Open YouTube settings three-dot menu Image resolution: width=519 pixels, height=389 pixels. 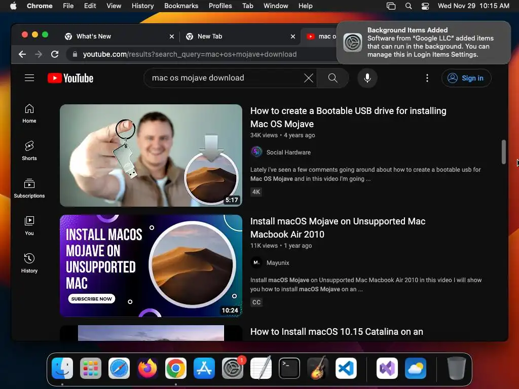click(x=427, y=78)
